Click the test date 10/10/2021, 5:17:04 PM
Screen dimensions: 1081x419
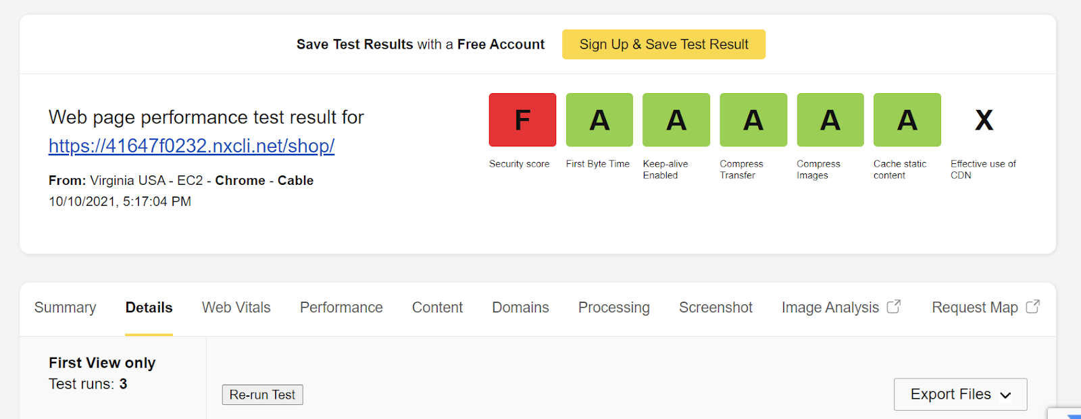pyautogui.click(x=120, y=202)
